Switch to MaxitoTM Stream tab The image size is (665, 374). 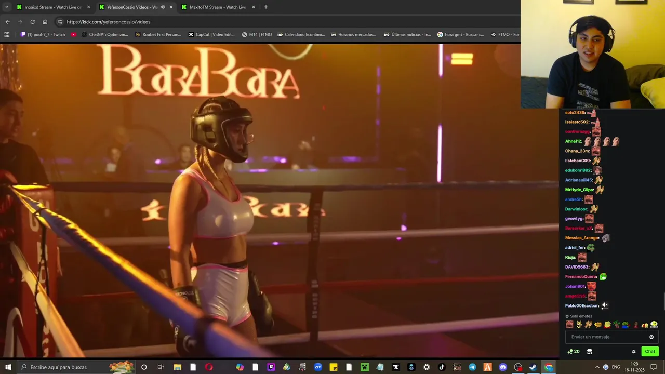[218, 7]
